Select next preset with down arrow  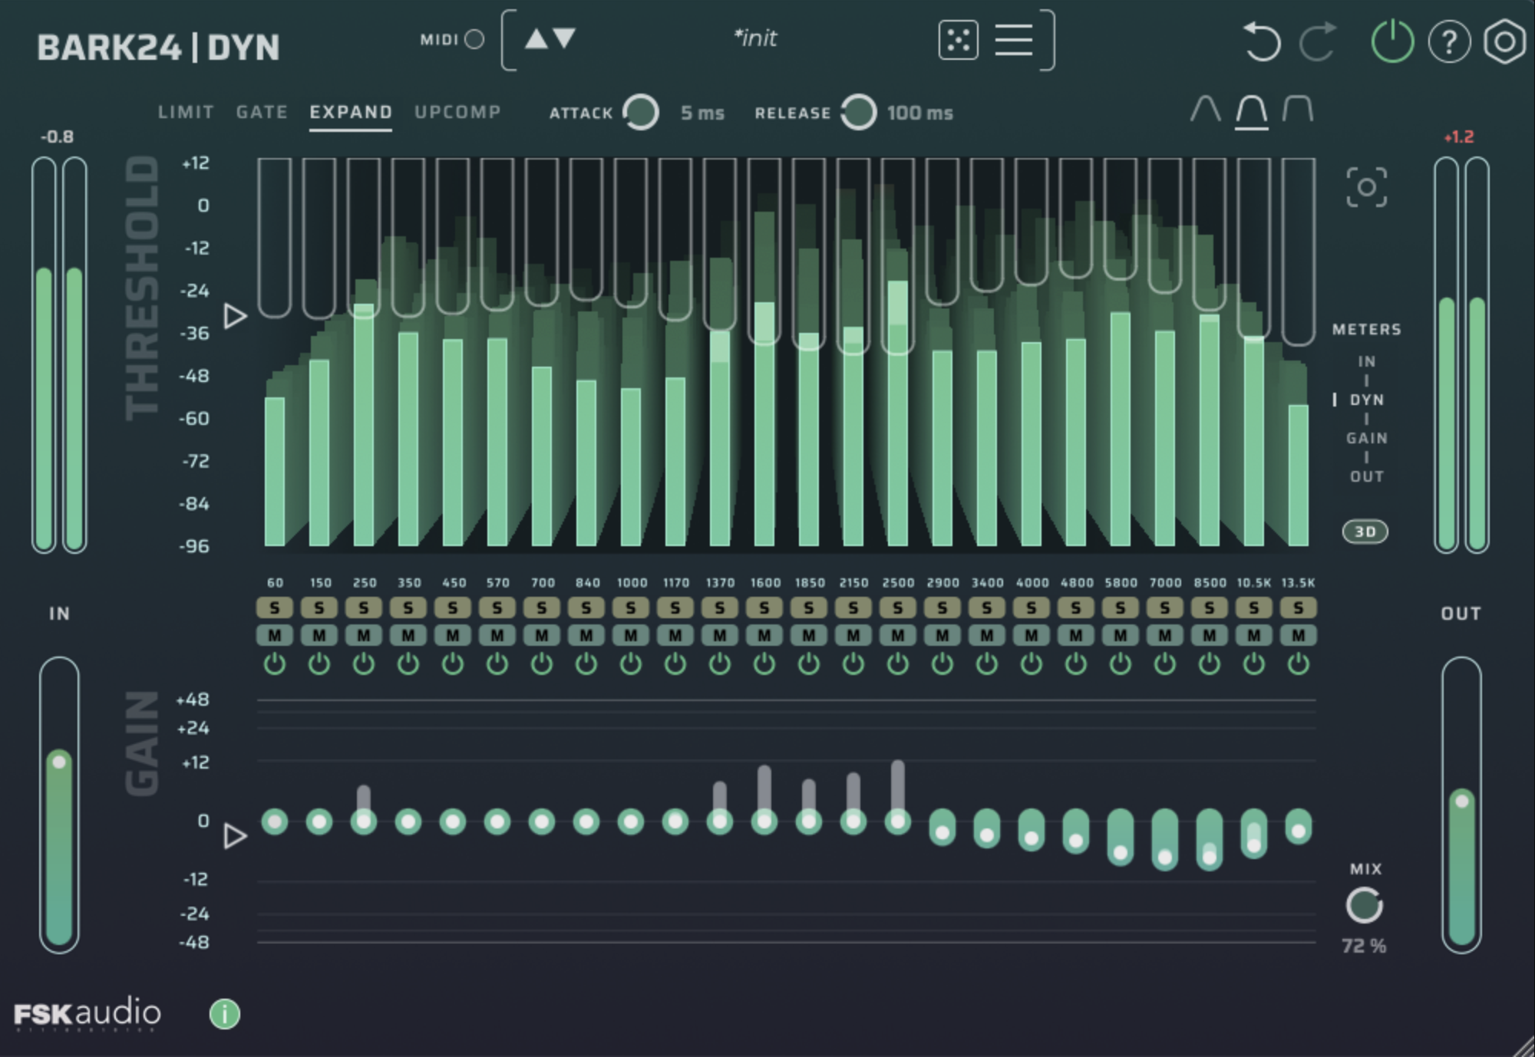pyautogui.click(x=565, y=38)
